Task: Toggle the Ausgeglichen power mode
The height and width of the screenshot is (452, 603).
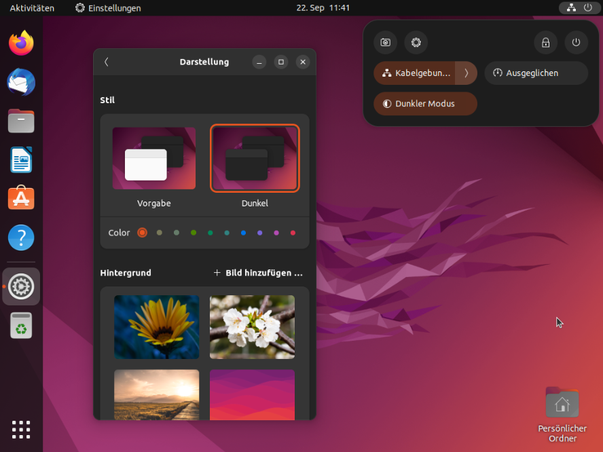Action: 536,73
